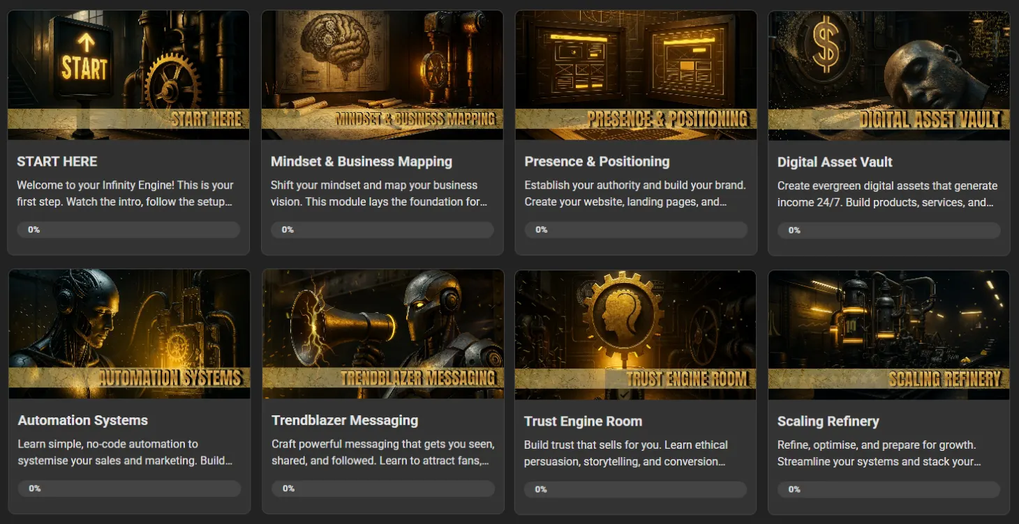Select the Digital Asset Vault dollar-sign thumbnail
This screenshot has height=524, width=1019.
point(889,76)
